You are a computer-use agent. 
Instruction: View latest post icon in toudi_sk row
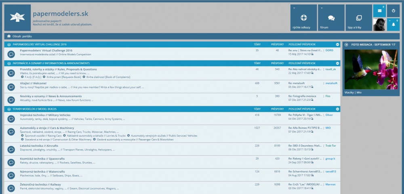pyautogui.click(x=312, y=73)
